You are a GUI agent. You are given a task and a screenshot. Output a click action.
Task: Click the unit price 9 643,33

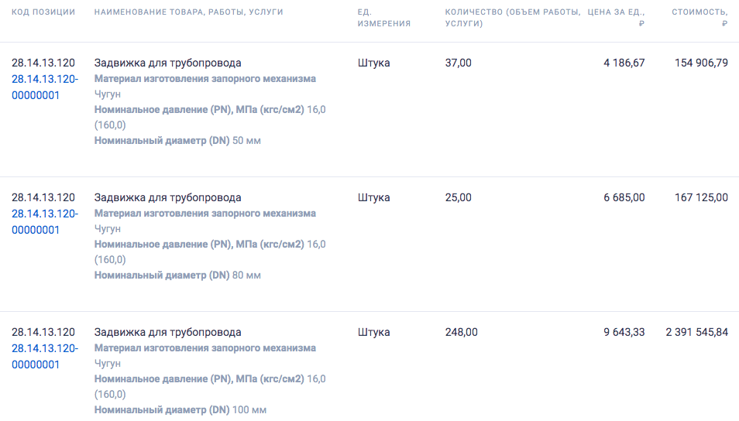coord(624,332)
